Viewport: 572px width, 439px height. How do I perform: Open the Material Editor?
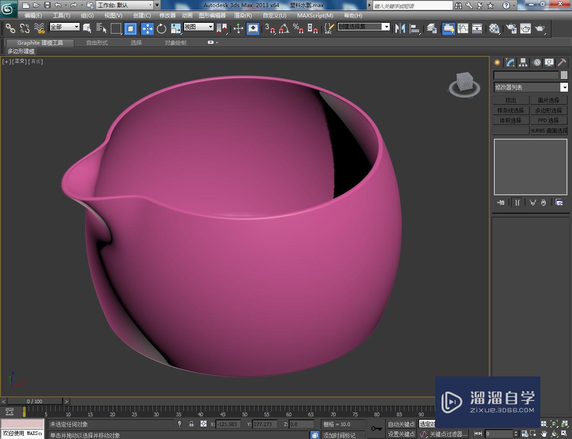tap(494, 29)
